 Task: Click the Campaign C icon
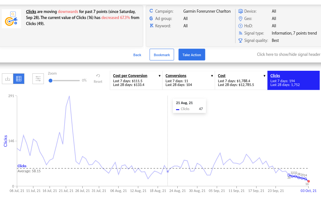151,11
